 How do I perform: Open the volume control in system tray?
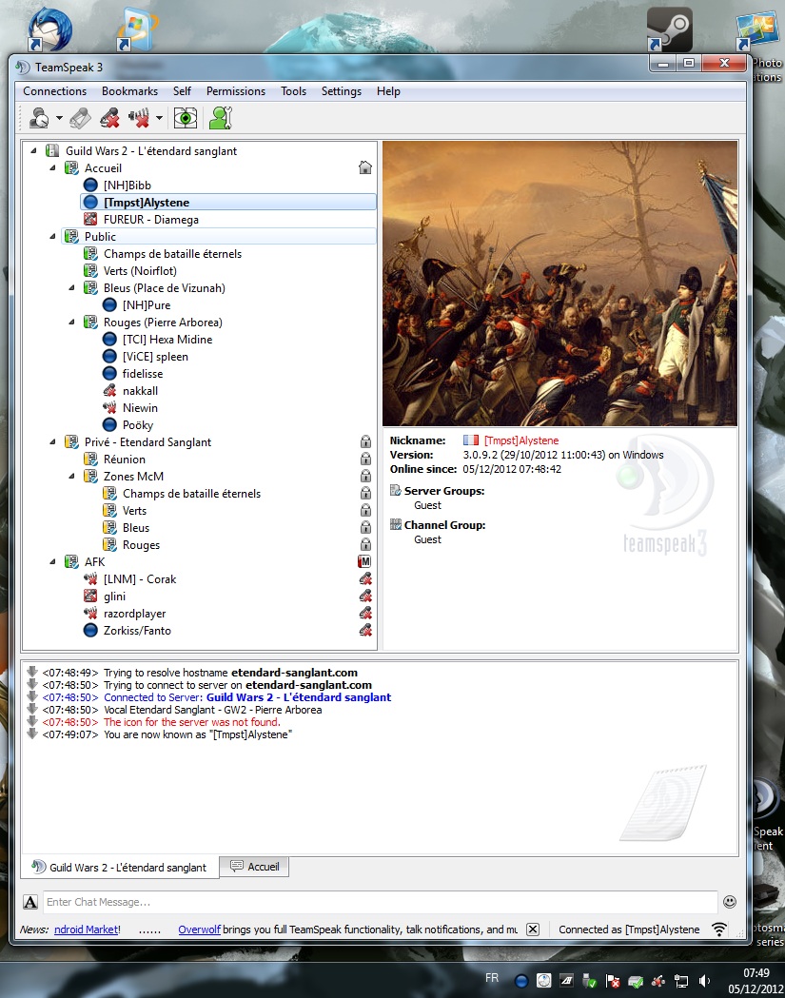point(704,981)
